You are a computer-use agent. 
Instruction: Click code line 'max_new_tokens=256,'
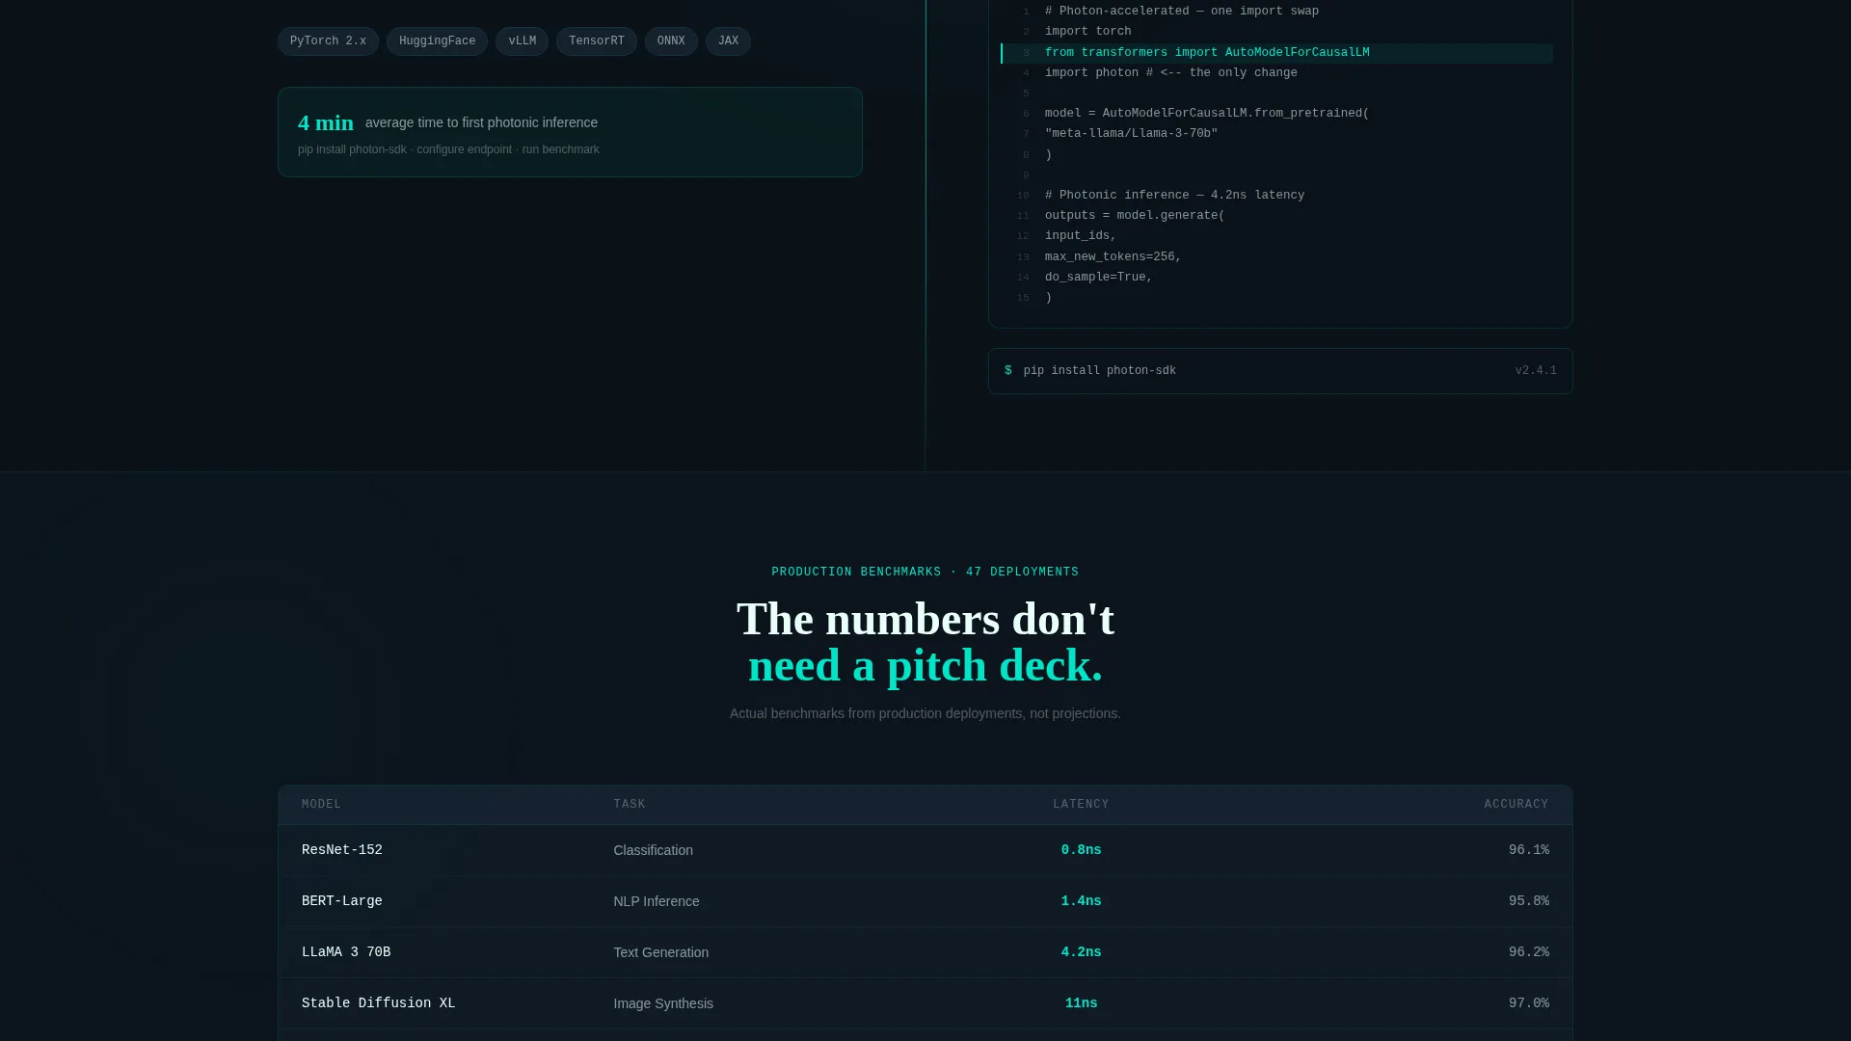point(1113,257)
